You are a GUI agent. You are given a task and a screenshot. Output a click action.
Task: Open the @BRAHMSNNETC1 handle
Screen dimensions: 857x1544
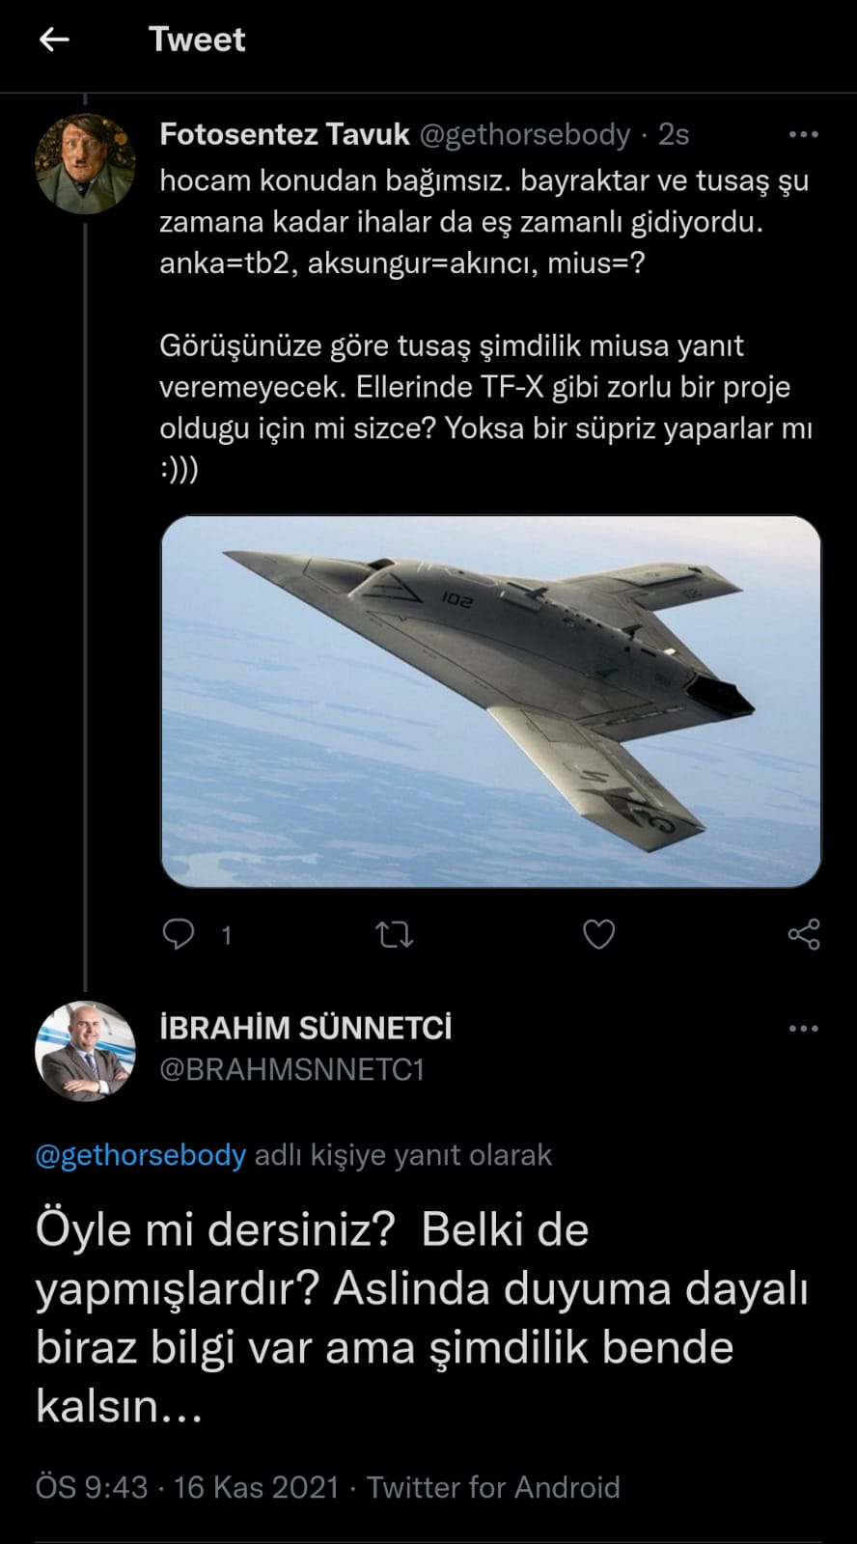tap(291, 1070)
